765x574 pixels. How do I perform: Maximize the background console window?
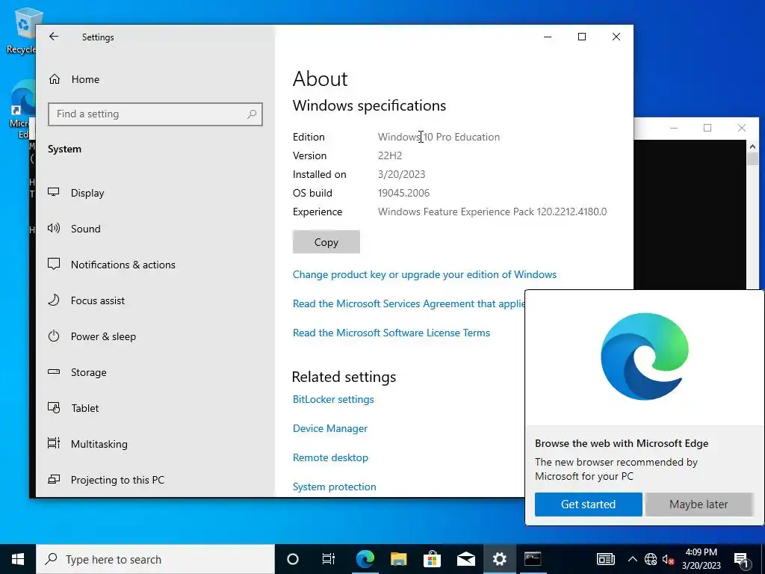coord(707,128)
